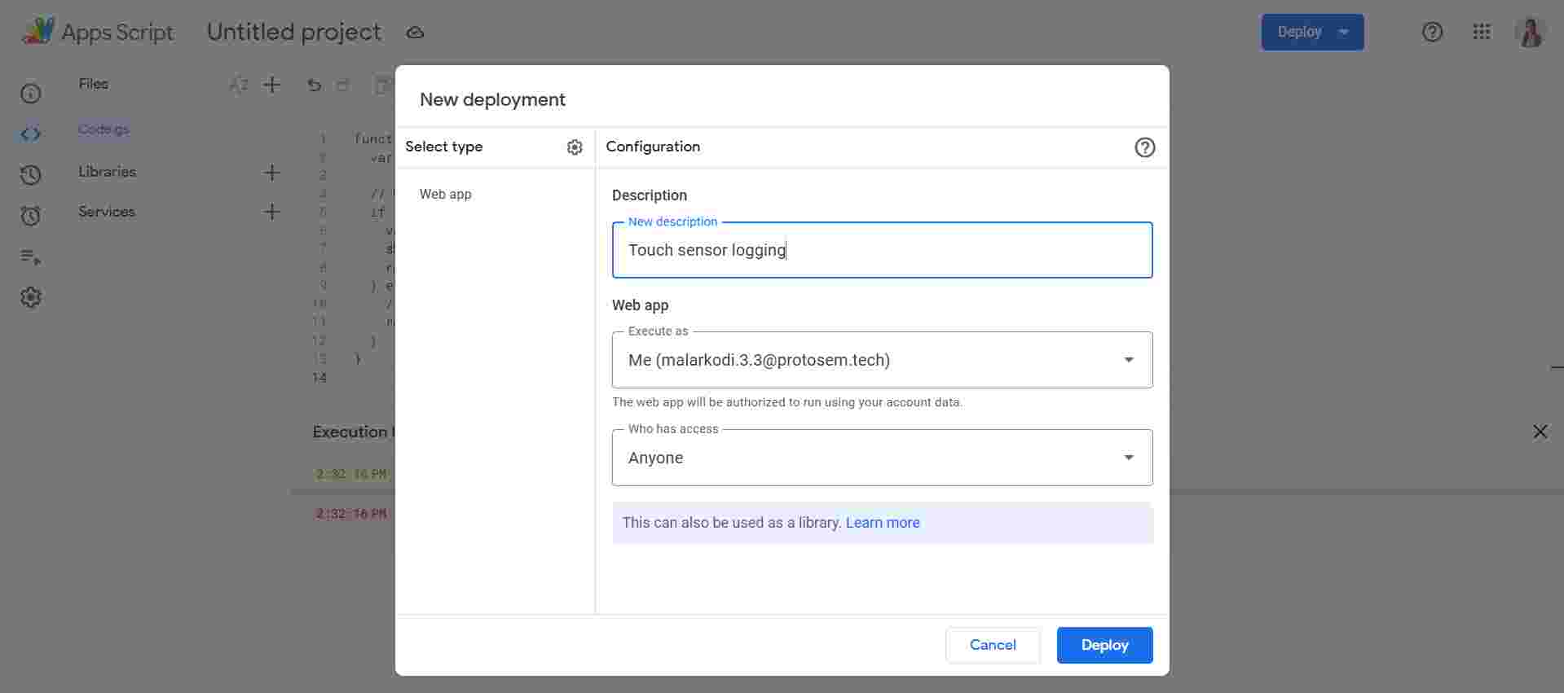The height and width of the screenshot is (693, 1564).
Task: Open the Google apps grid icon
Action: pyautogui.click(x=1482, y=32)
